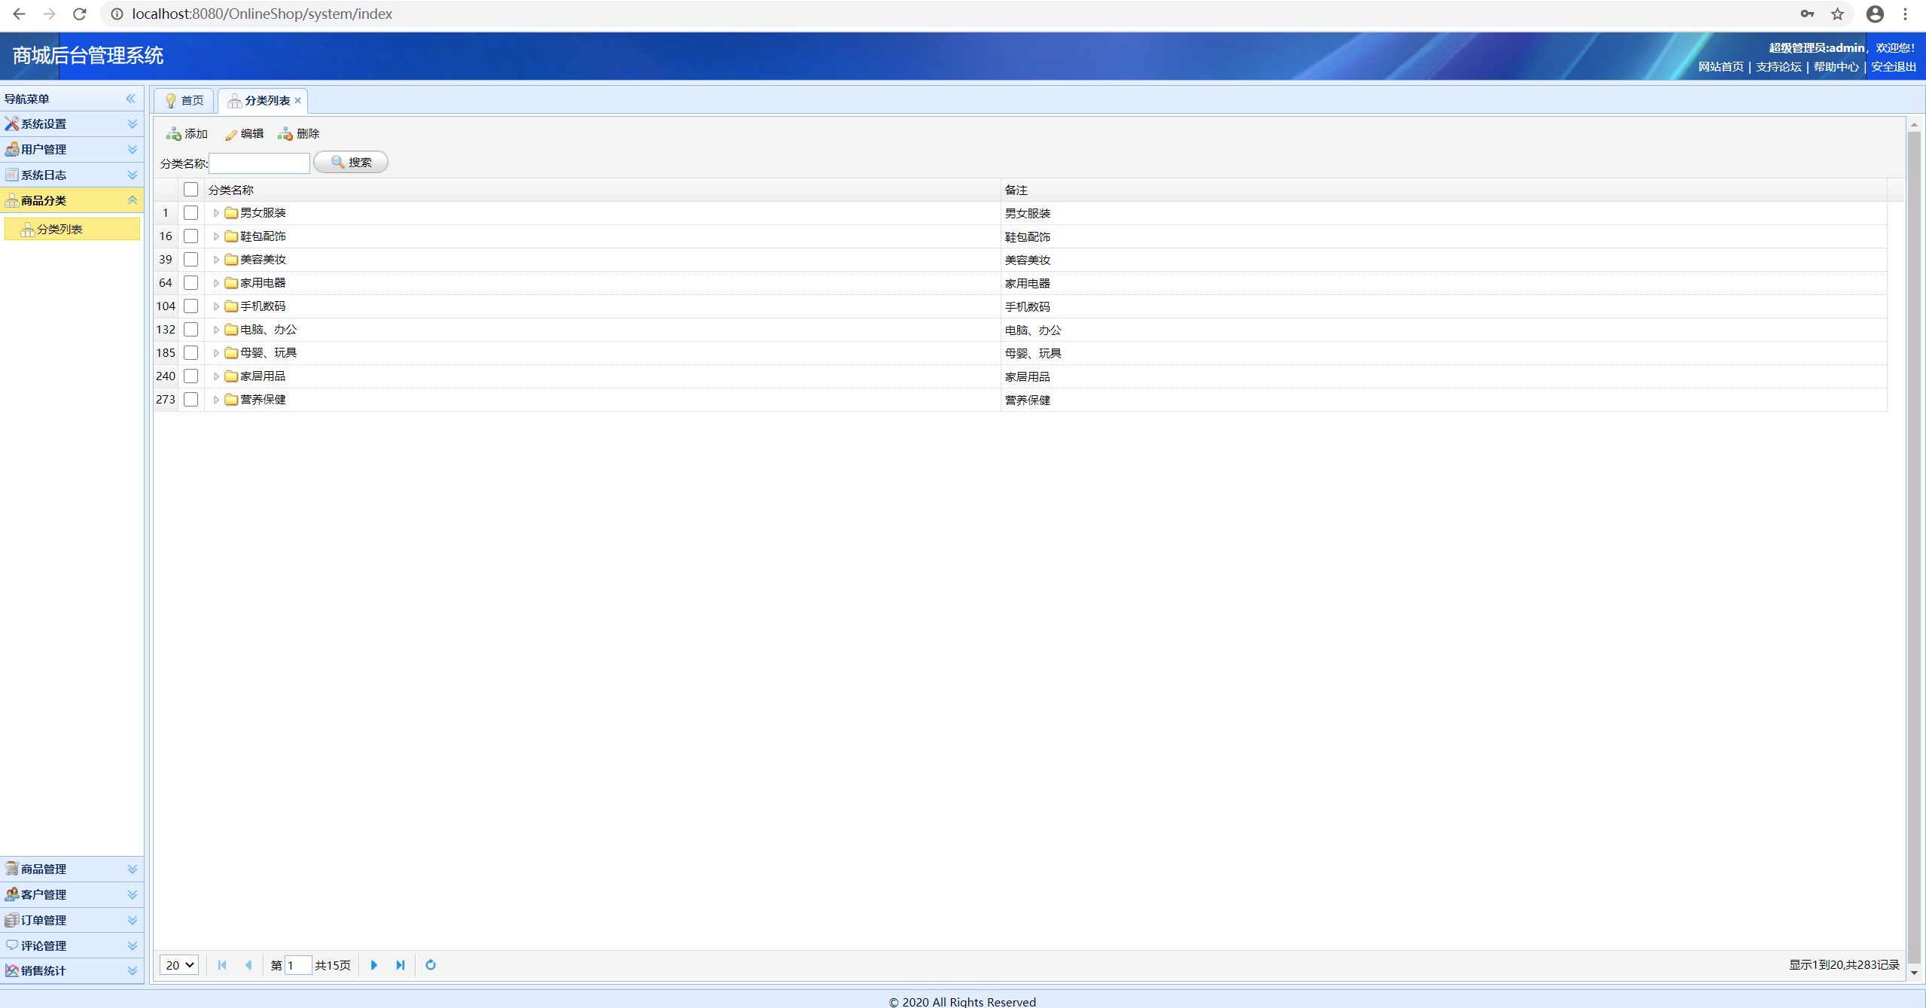
Task: Check the 鞋包配饰 row checkbox
Action: [190, 236]
